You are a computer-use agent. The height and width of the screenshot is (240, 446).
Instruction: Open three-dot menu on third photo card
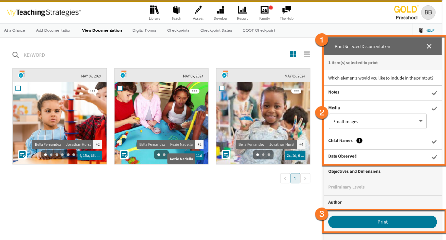coord(296,90)
